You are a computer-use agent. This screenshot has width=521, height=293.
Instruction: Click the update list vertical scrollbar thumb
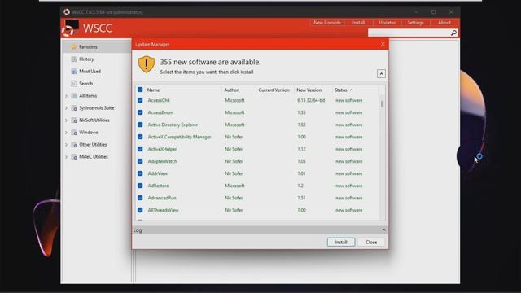click(382, 104)
